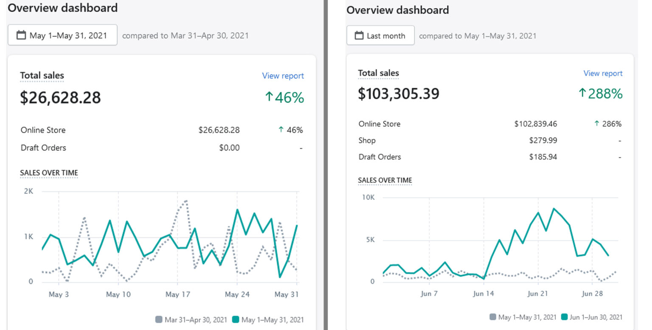Click SALES OVER TIME label in left dashboard
The width and height of the screenshot is (652, 330).
pos(49,173)
